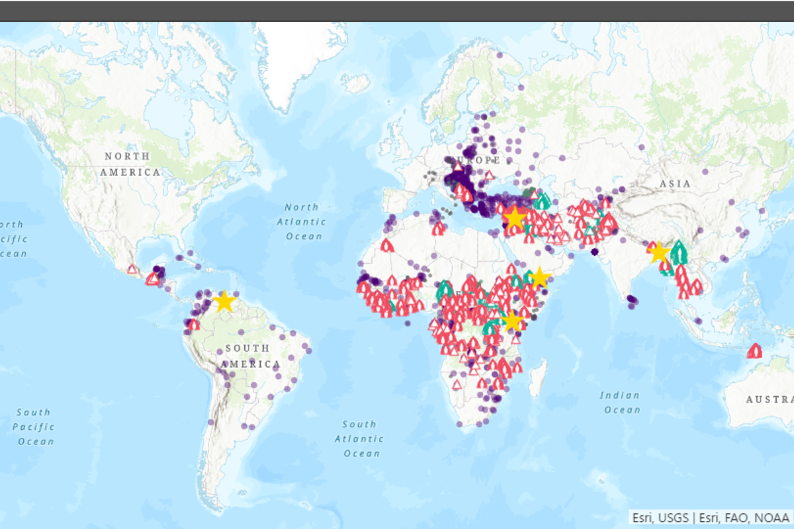Select the green tent marker east of the Black Sea
This screenshot has width=794, height=529.
click(x=543, y=199)
